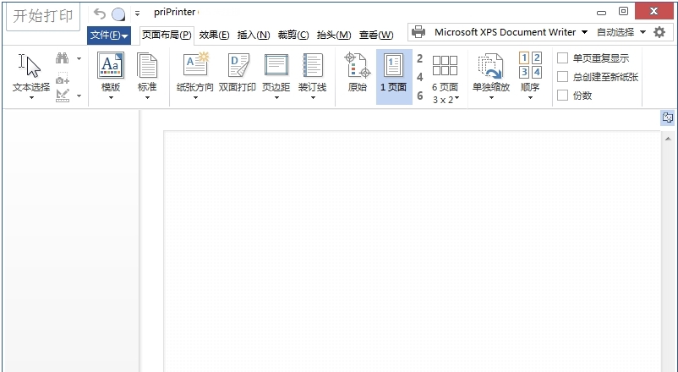Viewport: 678px width, 372px height.
Task: Click the round redo circle icon
Action: click(118, 14)
